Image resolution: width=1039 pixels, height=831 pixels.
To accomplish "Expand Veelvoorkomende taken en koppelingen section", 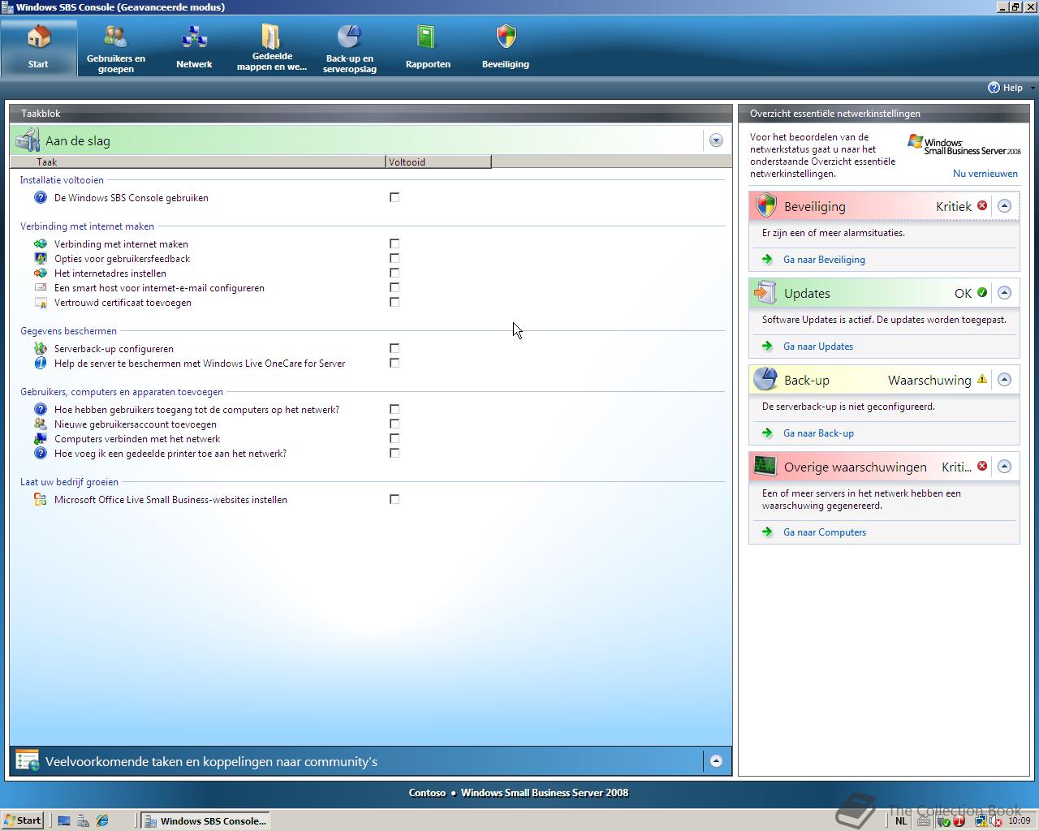I will (x=716, y=761).
